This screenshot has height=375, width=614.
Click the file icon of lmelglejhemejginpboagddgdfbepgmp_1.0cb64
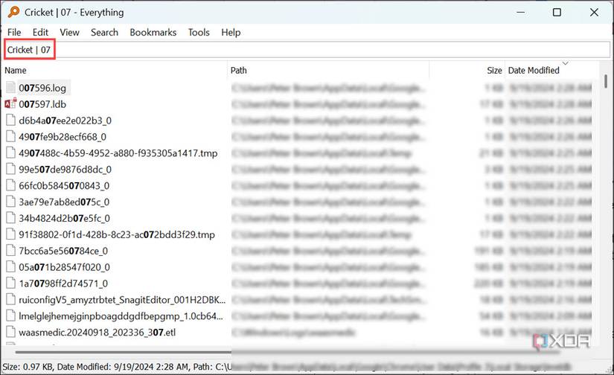pos(10,315)
